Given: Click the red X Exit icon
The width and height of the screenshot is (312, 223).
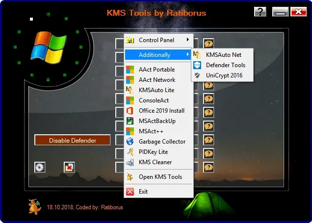Looking at the screenshot, I should [130, 192].
